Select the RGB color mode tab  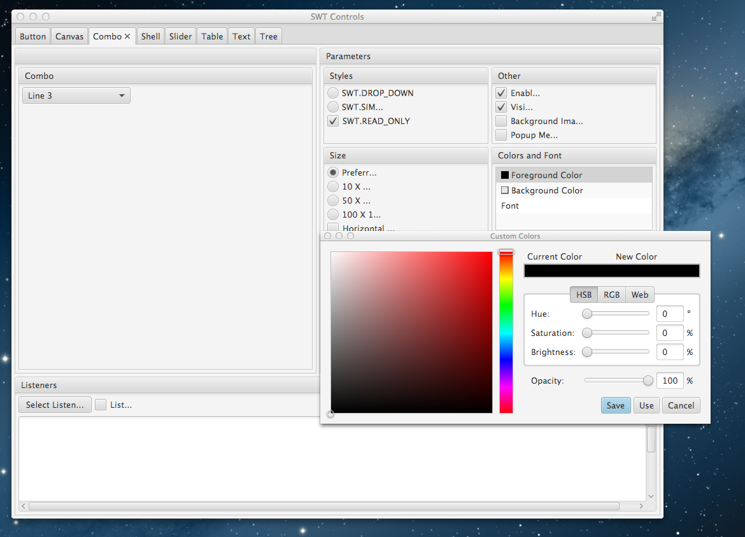click(x=611, y=295)
